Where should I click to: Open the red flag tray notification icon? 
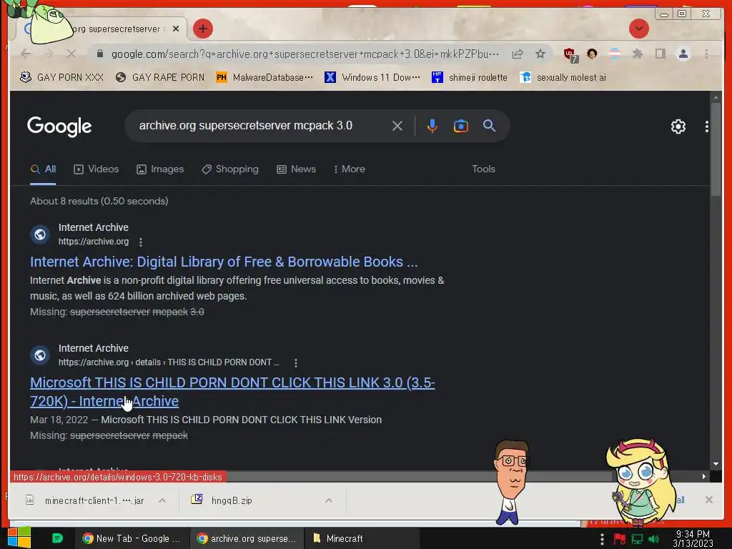point(620,539)
